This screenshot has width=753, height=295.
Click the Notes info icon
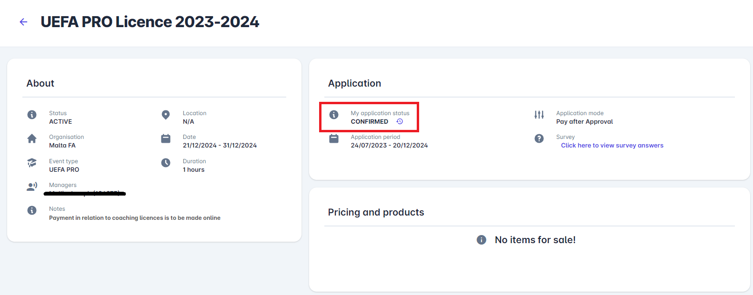coord(32,210)
